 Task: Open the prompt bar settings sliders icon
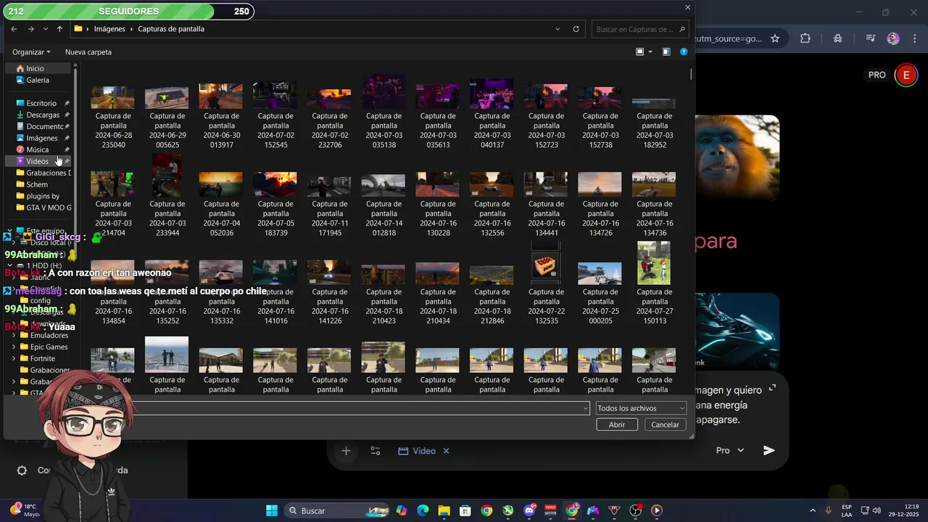pyautogui.click(x=376, y=451)
